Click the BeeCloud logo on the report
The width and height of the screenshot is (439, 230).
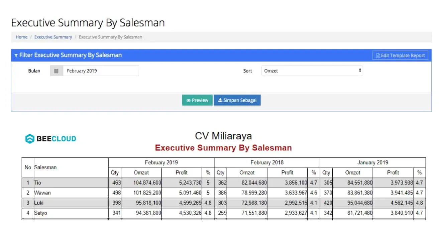tap(49, 138)
